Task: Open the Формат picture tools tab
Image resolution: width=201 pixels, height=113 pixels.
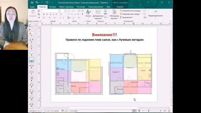Action: [120, 7]
